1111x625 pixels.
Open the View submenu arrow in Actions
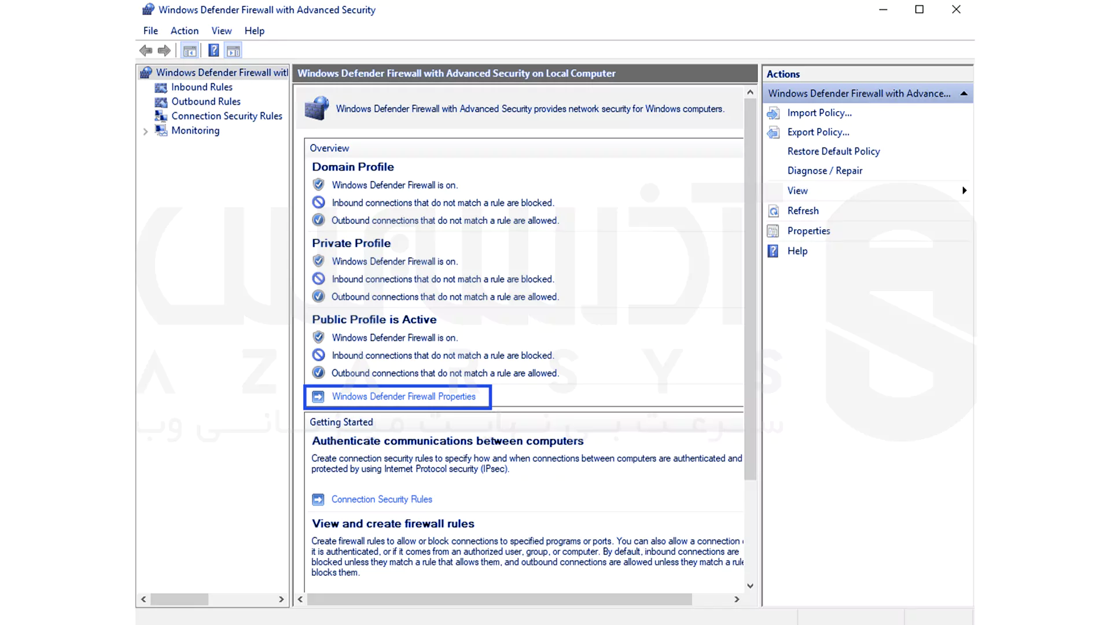(964, 191)
